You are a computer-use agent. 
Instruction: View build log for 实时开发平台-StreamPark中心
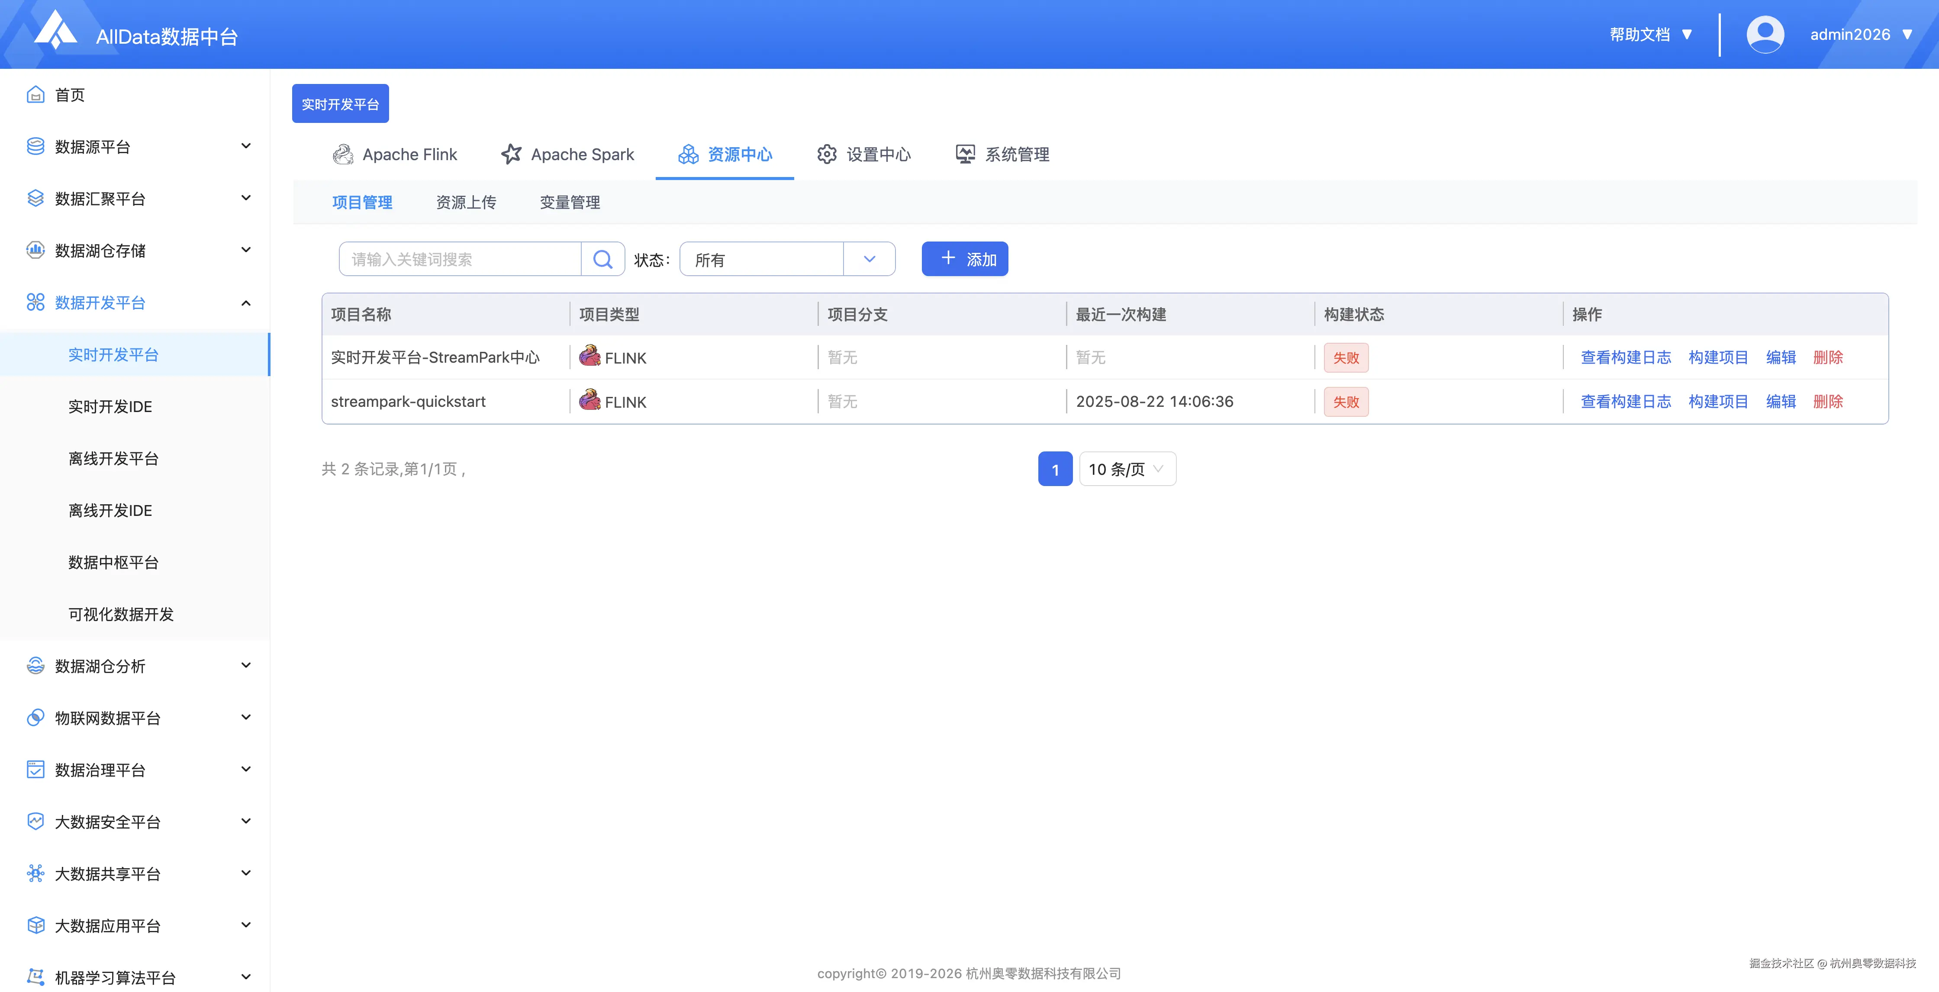pyautogui.click(x=1626, y=357)
